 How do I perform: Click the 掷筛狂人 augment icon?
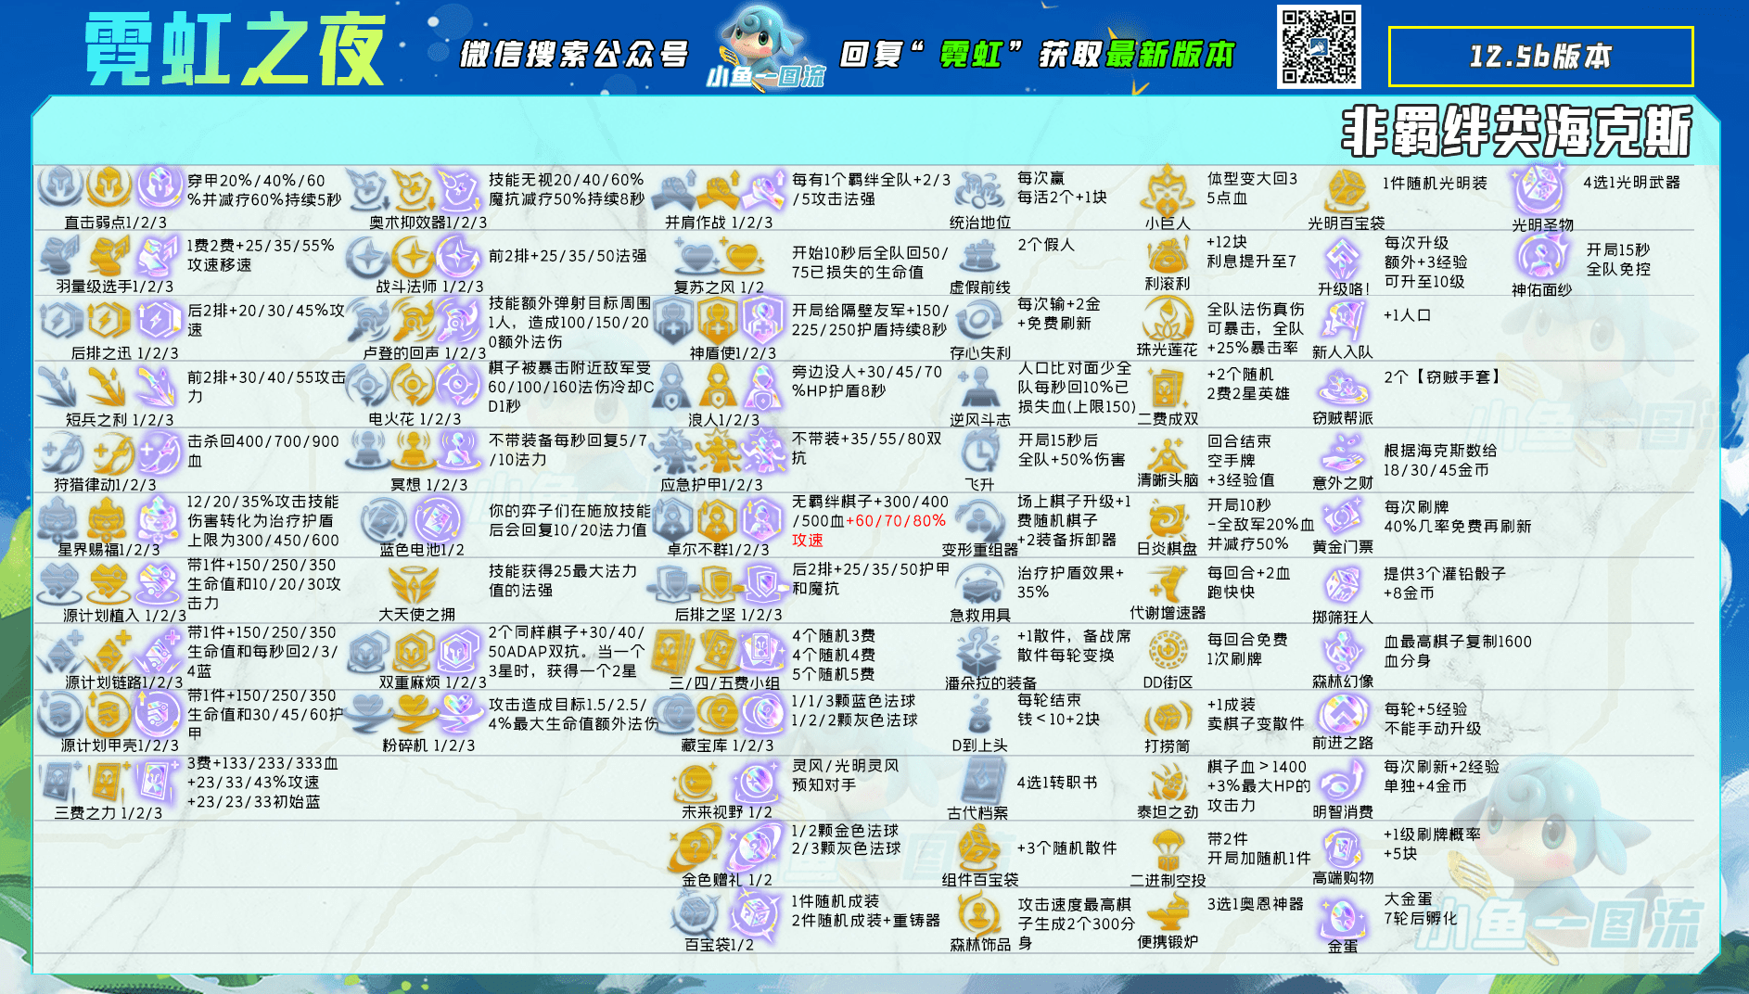1342,587
